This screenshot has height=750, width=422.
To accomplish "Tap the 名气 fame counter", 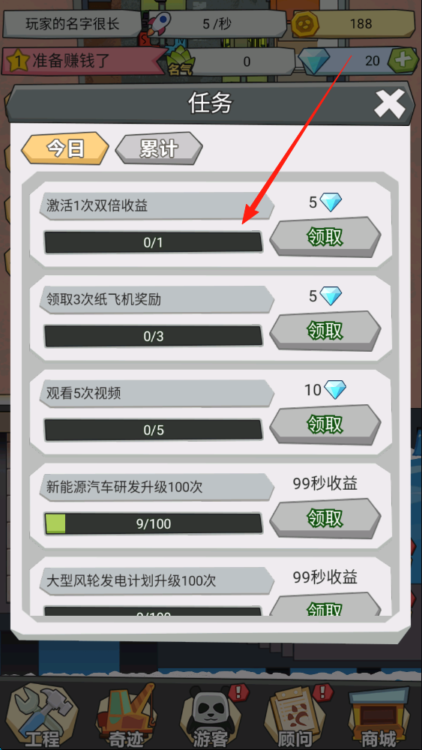I will [x=232, y=61].
